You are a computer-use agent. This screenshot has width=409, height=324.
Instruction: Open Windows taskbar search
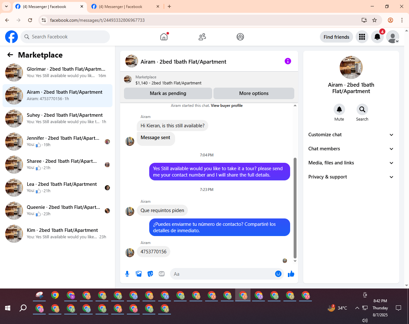pyautogui.click(x=23, y=308)
